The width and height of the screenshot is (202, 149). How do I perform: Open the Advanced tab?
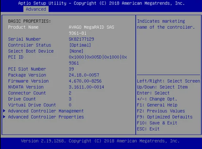point(36,9)
